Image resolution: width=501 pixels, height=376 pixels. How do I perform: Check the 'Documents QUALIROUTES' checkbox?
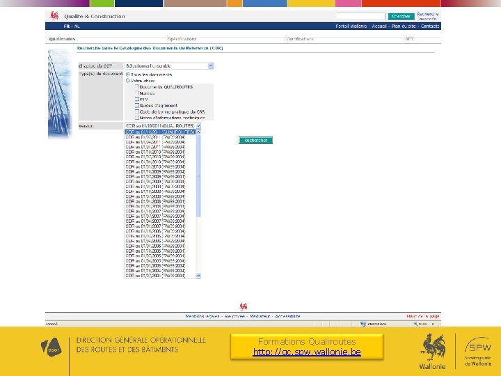click(x=137, y=86)
